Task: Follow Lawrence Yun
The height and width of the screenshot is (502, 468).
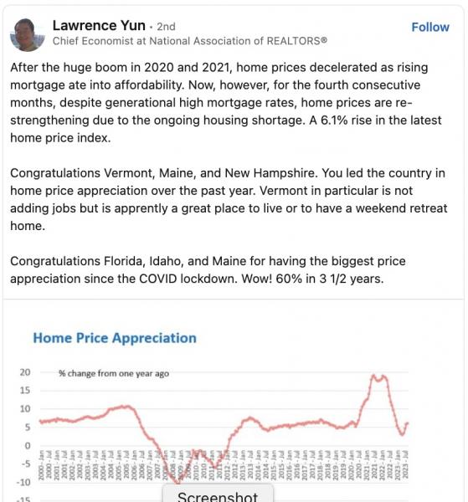Action: coord(429,28)
